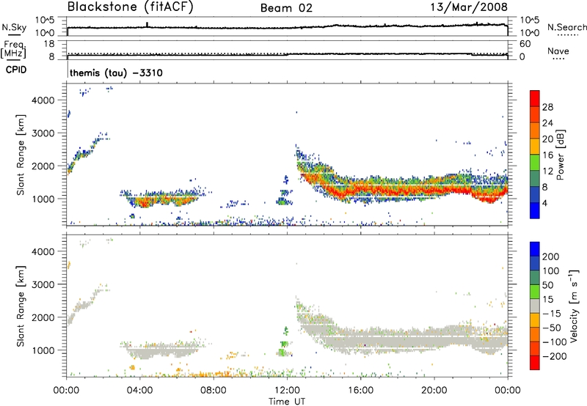Click the '-15' tick on the Velocity scale
The height and width of the screenshot is (406, 587).
552,314
